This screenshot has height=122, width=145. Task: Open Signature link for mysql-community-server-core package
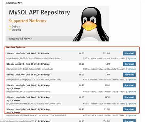pos(132,116)
